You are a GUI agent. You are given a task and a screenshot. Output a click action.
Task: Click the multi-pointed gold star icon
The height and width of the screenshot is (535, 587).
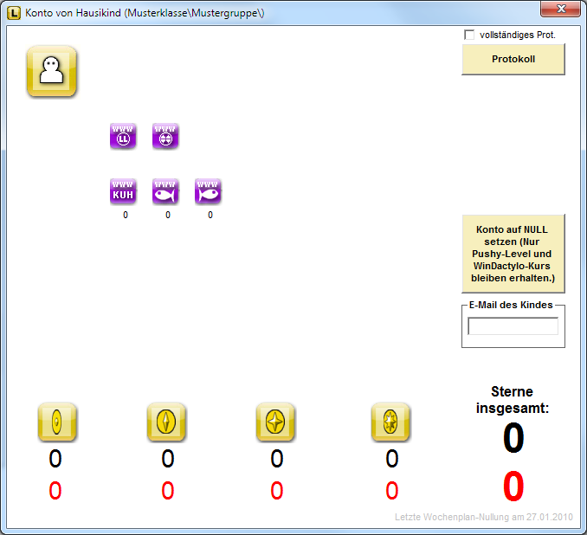[390, 422]
